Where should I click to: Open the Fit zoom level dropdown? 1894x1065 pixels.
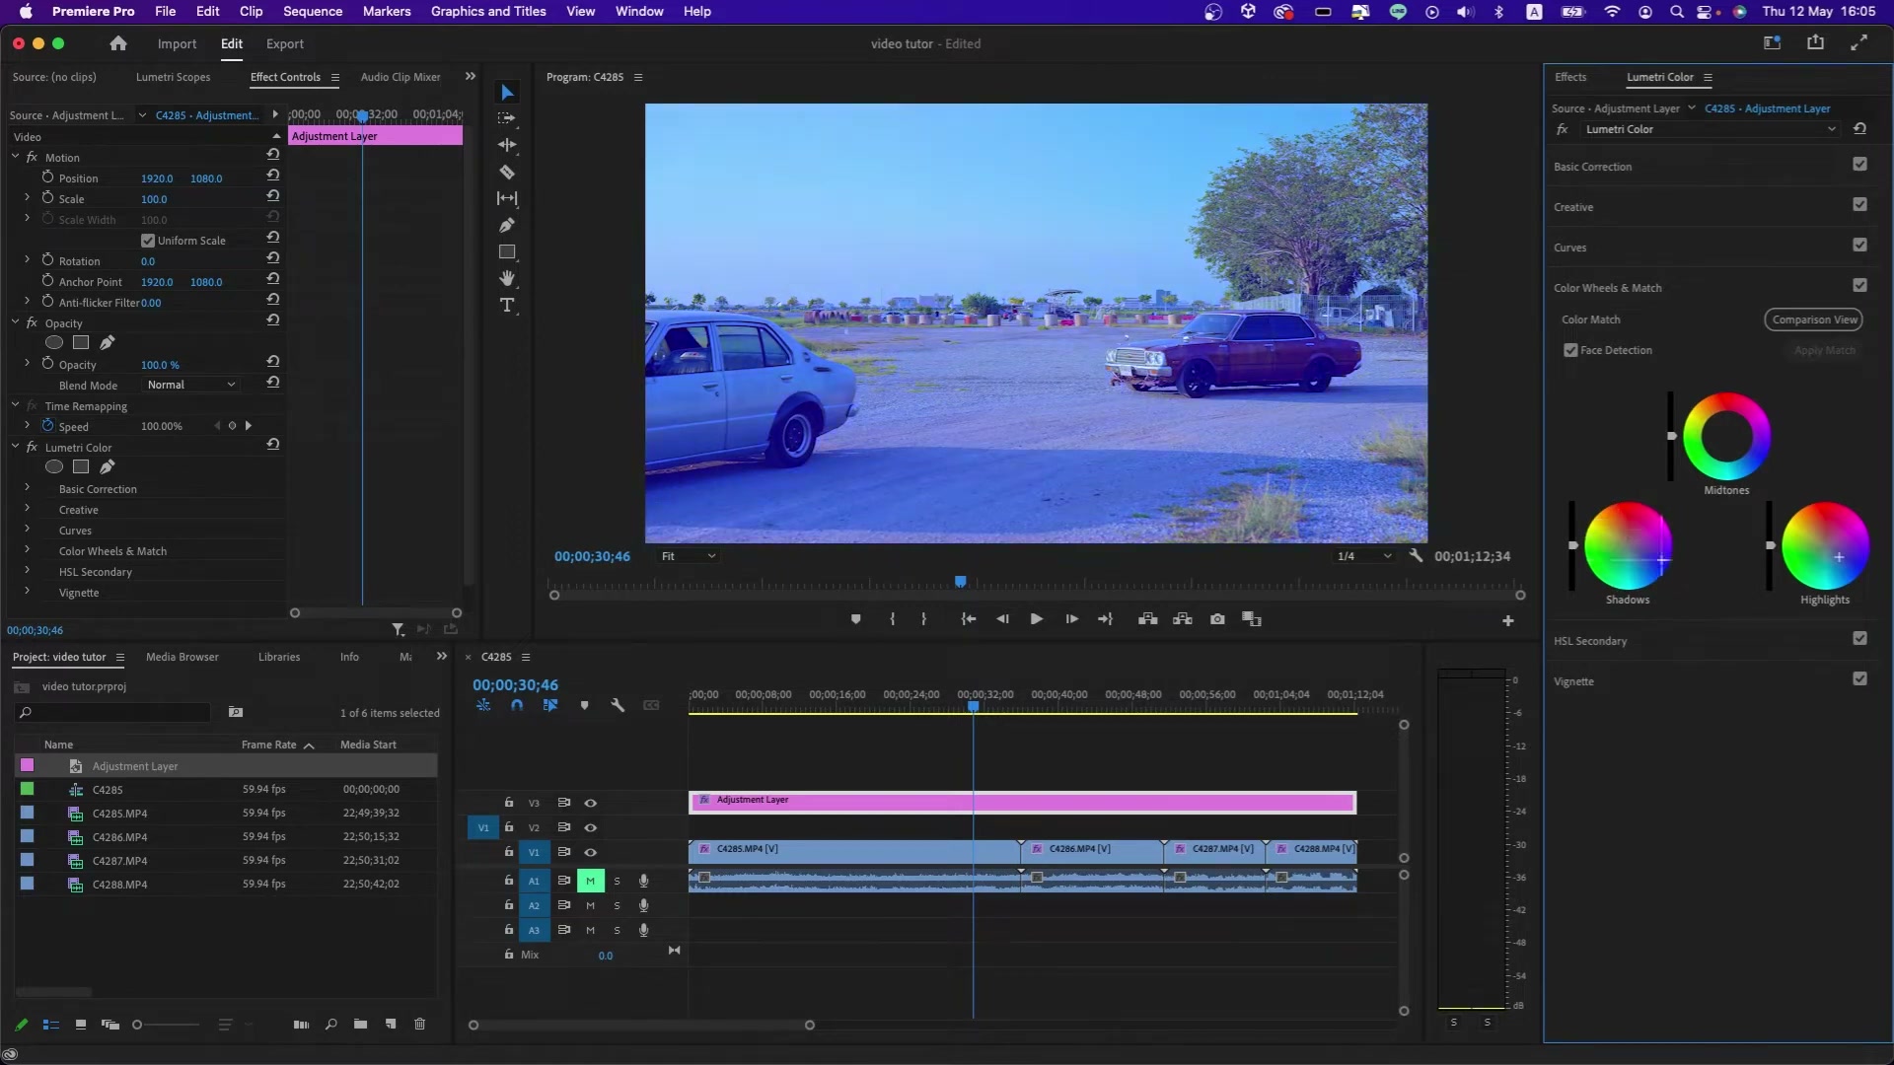click(x=688, y=556)
